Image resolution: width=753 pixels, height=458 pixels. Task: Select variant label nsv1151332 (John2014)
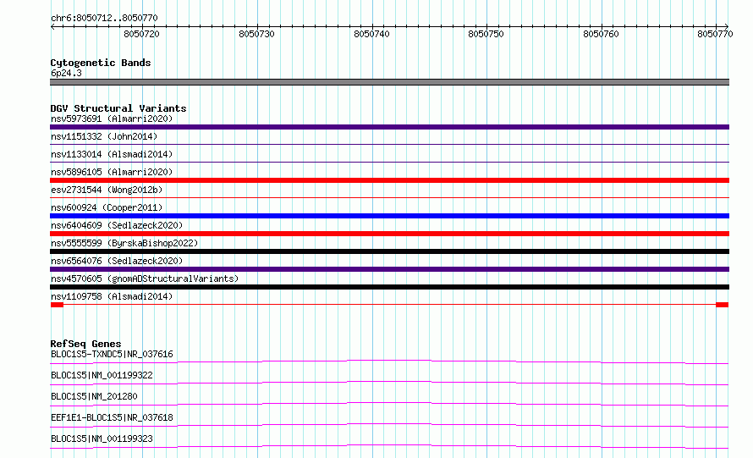[x=104, y=136]
